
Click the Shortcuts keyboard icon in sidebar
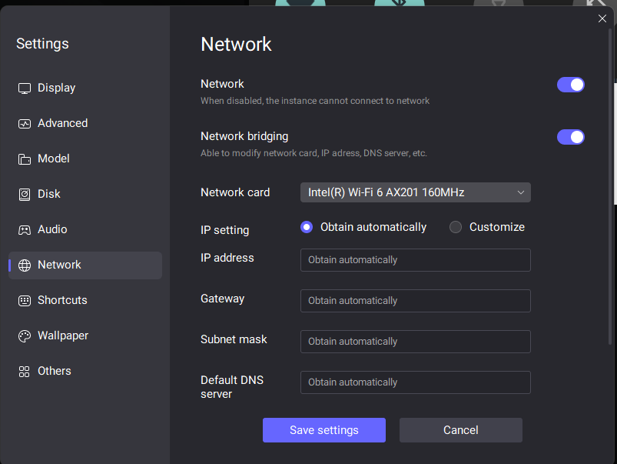click(x=25, y=301)
